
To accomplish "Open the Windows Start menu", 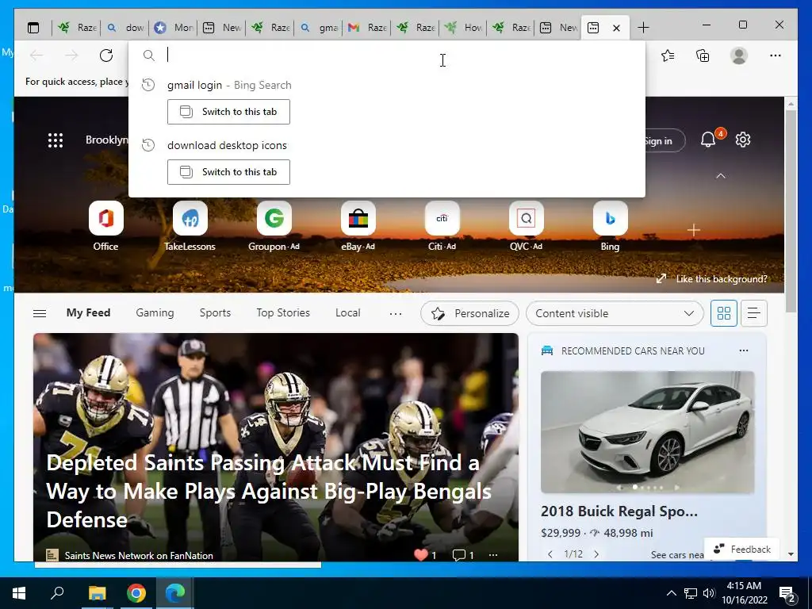I will tap(19, 593).
